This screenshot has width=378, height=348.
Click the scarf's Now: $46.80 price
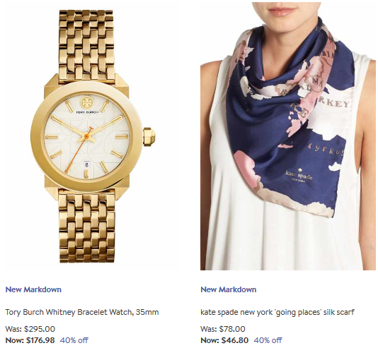click(224, 340)
